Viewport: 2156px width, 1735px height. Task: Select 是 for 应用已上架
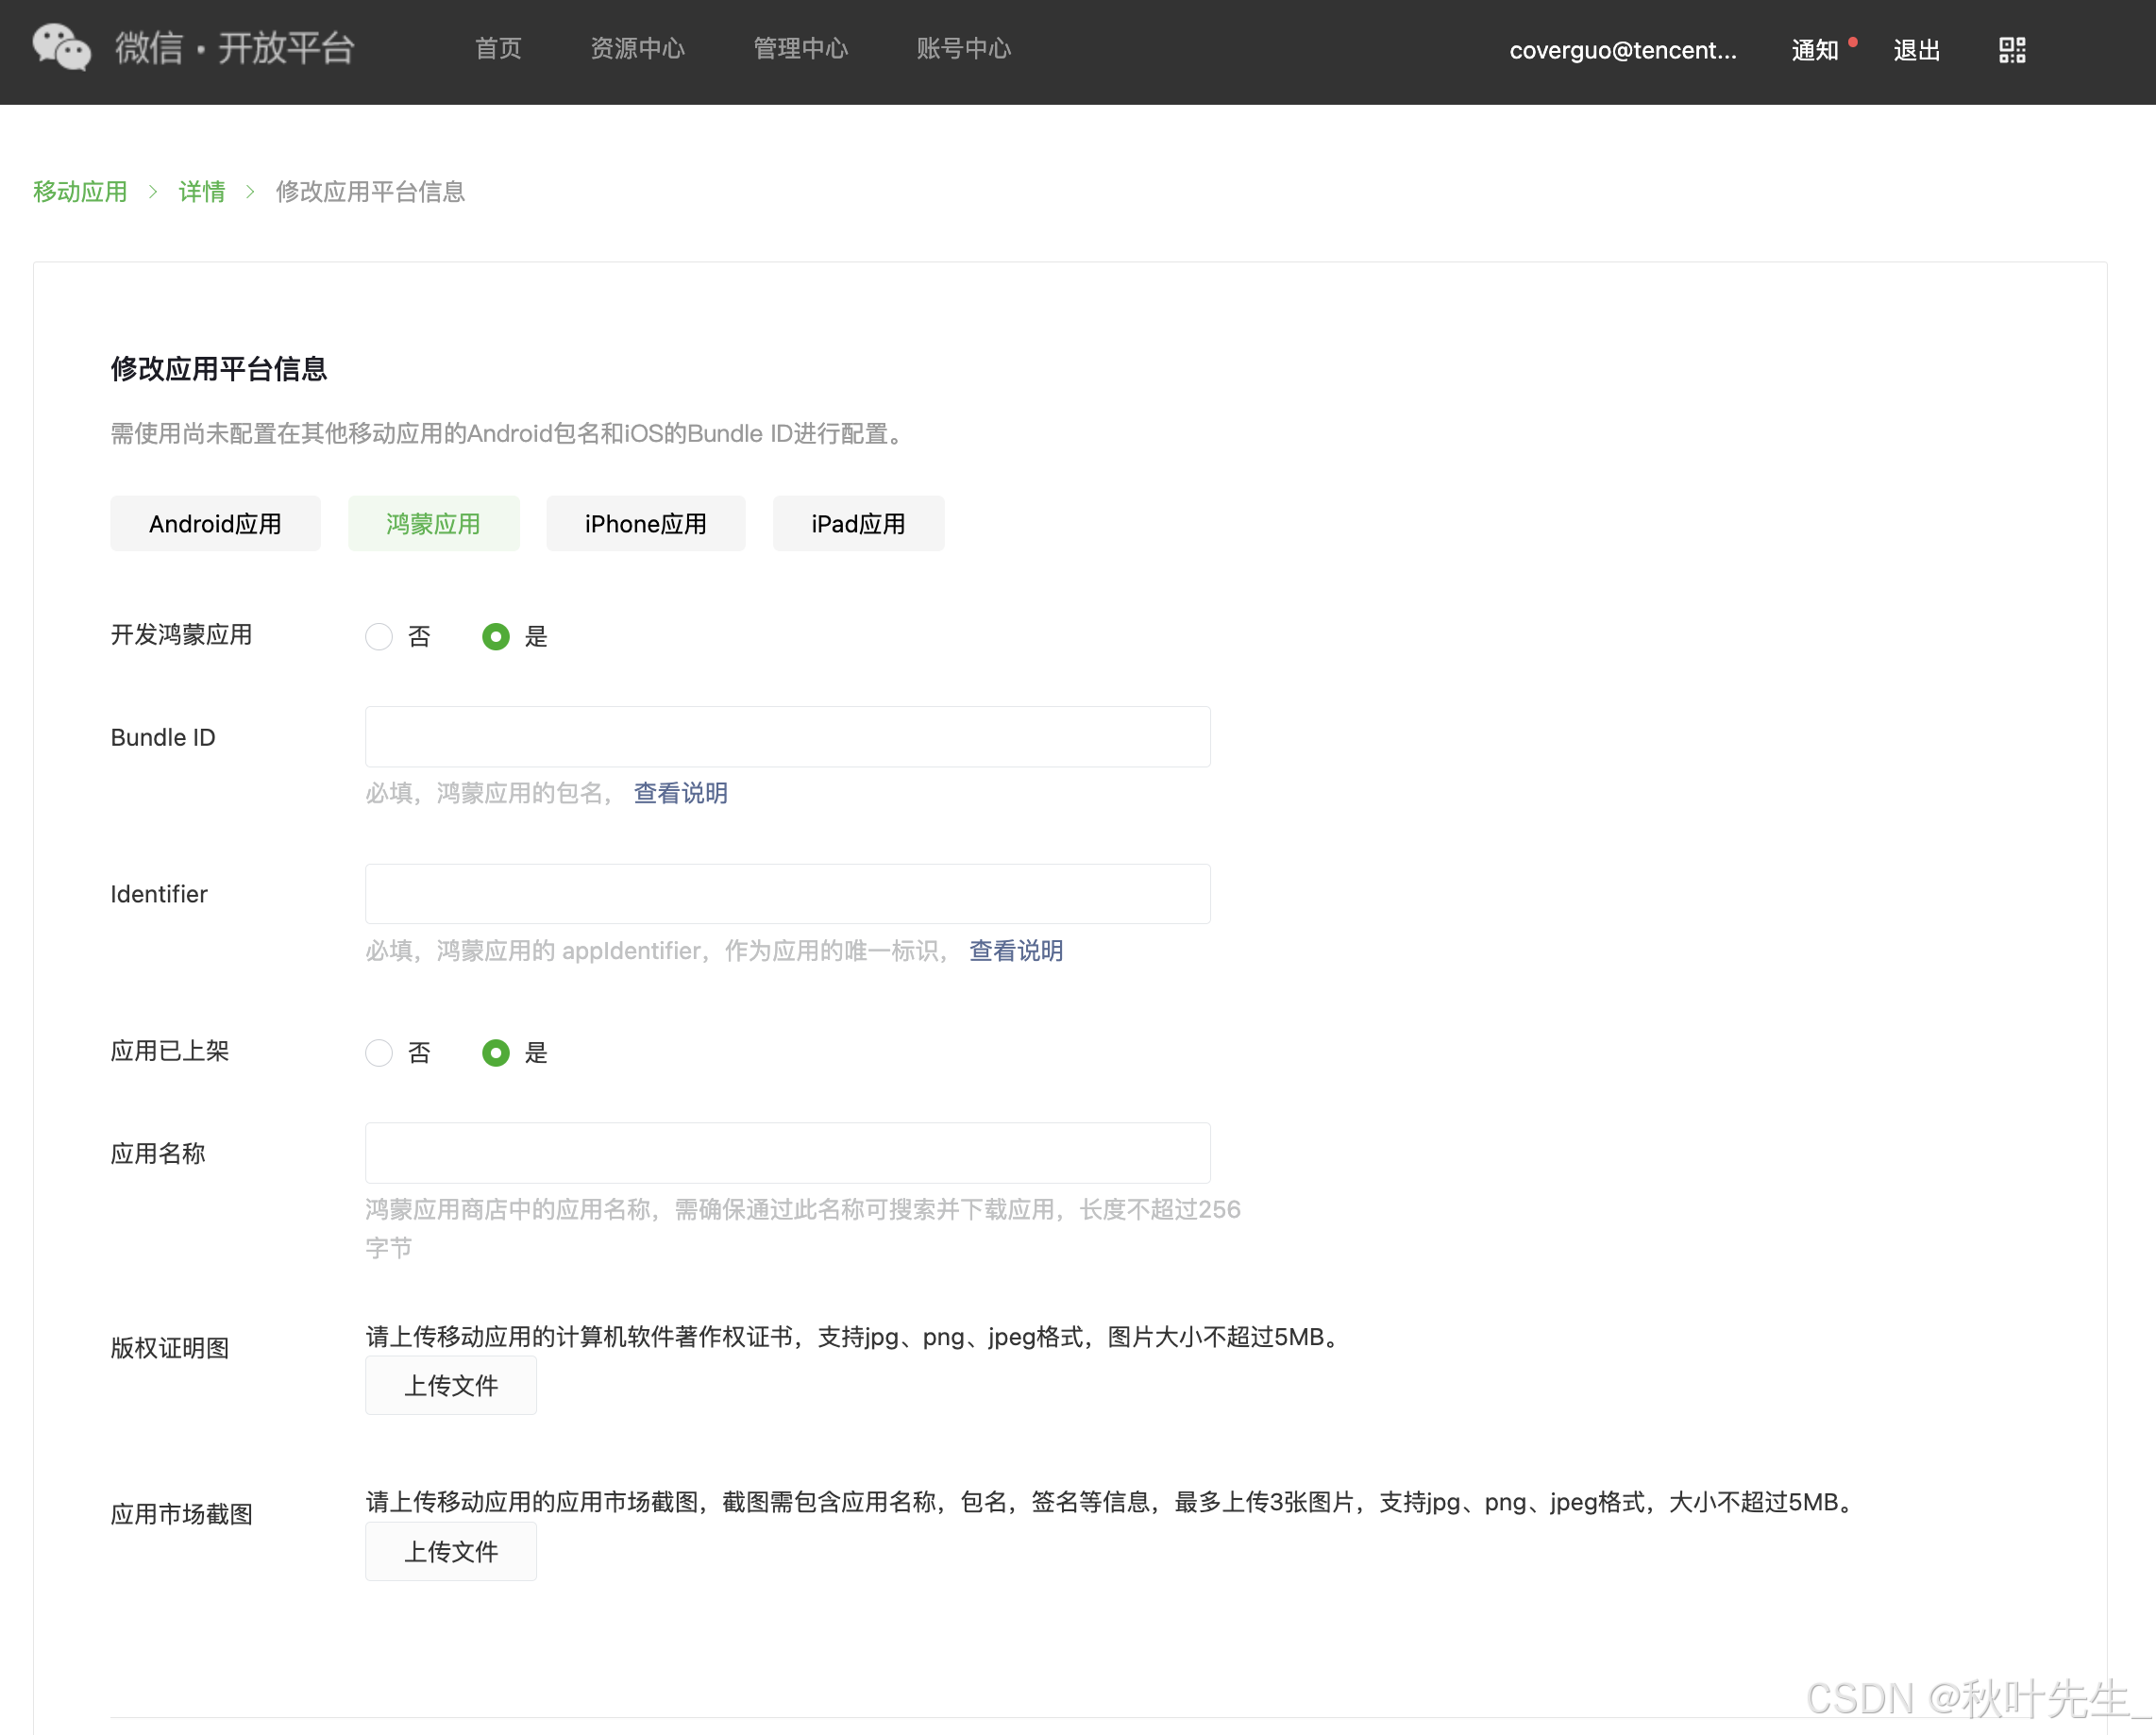click(x=496, y=1053)
